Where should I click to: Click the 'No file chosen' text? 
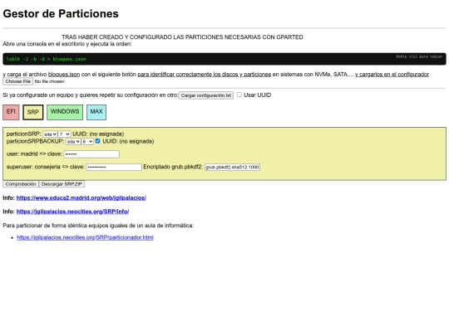[50, 81]
